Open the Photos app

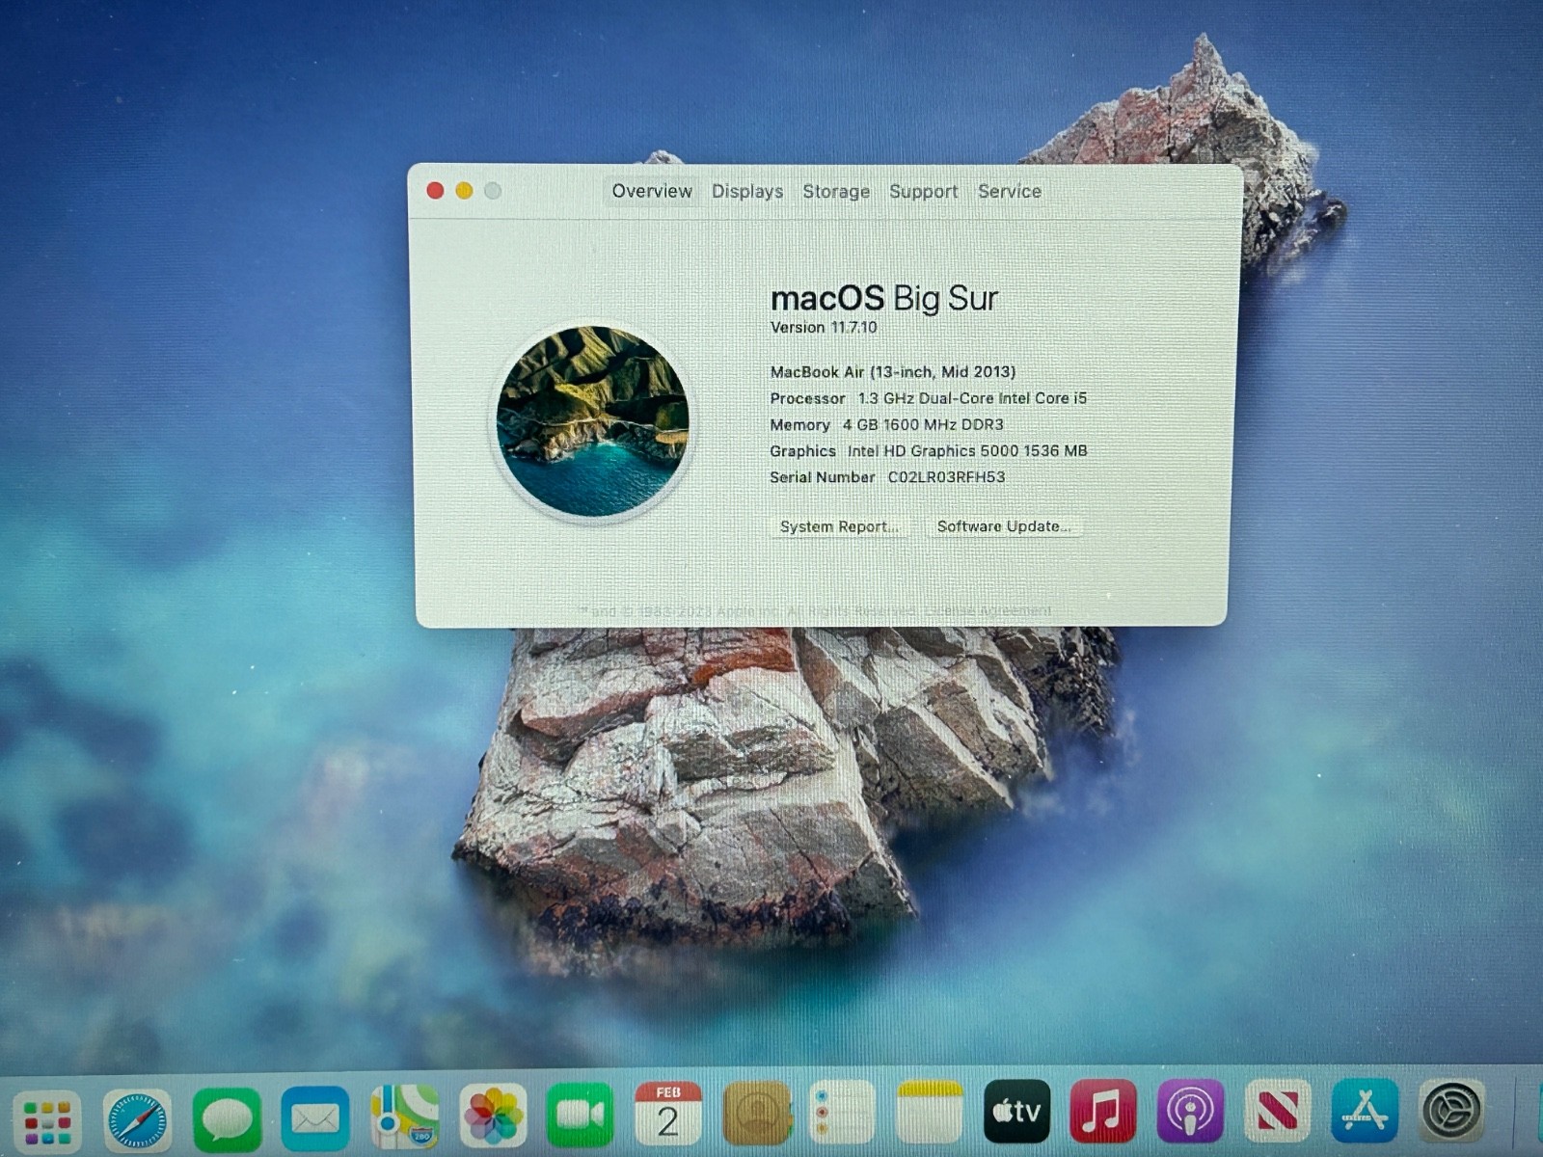(493, 1116)
